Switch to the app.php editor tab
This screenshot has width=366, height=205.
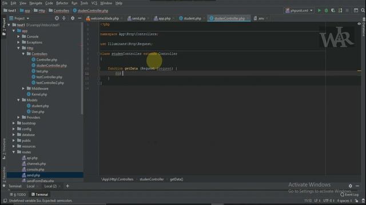tap(164, 18)
